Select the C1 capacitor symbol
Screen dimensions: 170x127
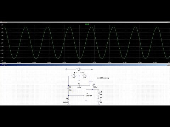(79, 85)
